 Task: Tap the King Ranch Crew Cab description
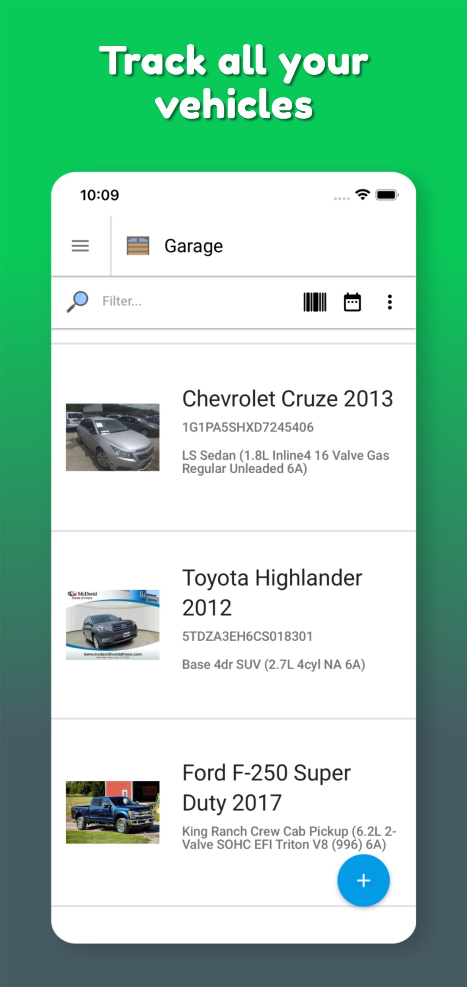[x=288, y=838]
